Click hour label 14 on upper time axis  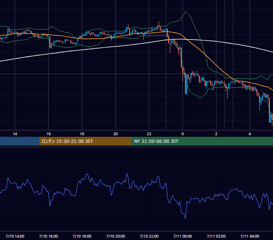click(15, 134)
